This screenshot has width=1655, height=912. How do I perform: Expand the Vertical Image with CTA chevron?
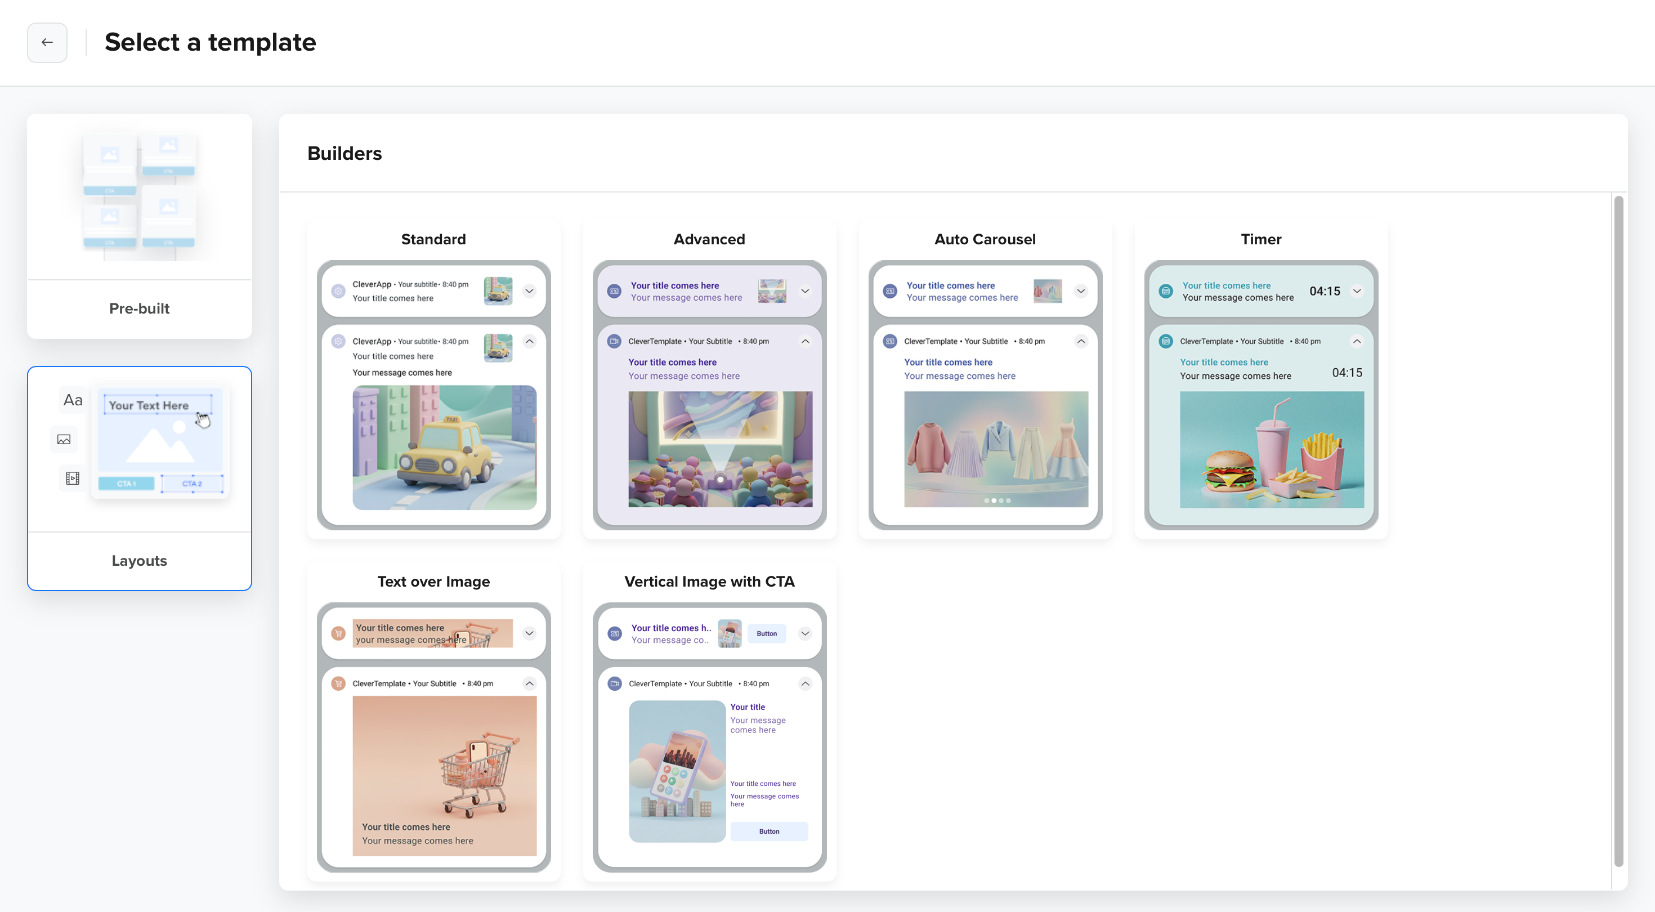[x=805, y=633]
